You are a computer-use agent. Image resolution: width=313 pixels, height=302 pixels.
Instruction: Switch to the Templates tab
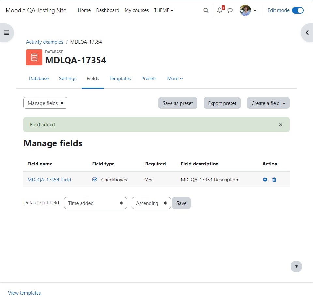point(120,79)
